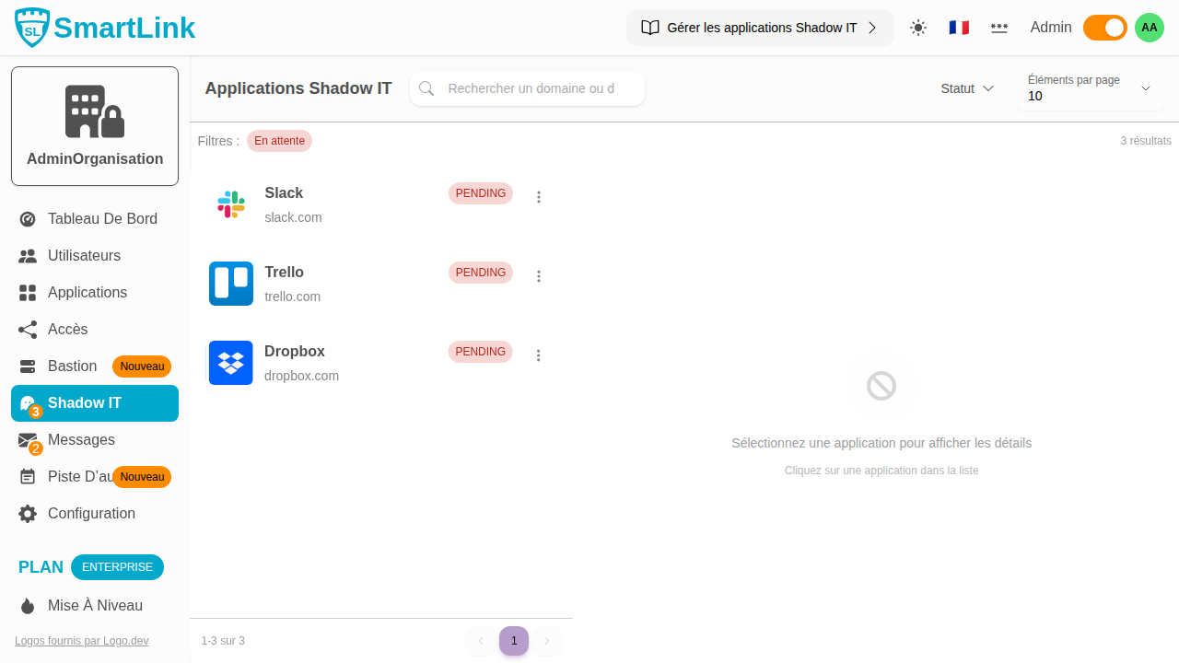Click the Slack application logo
The width and height of the screenshot is (1179, 663).
tap(230, 204)
